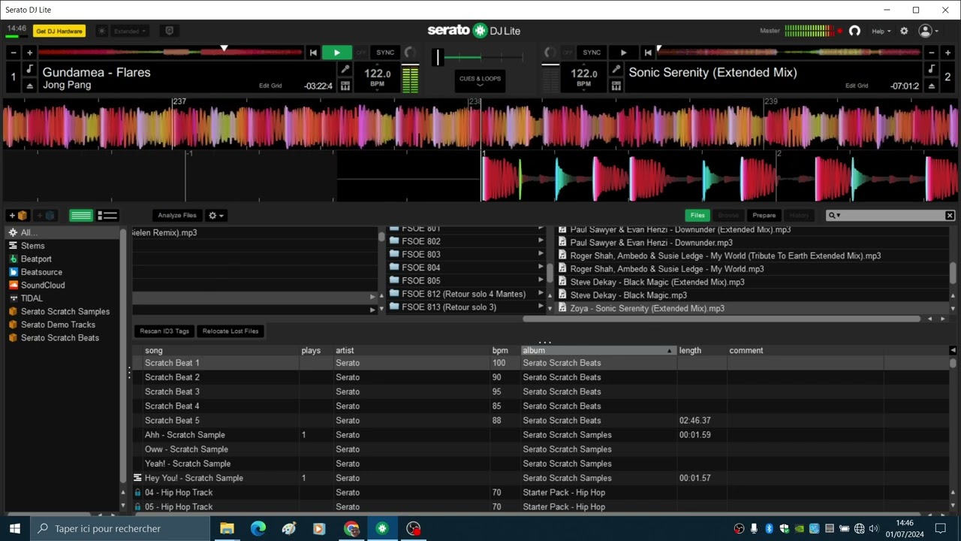Sort by the album column header
This screenshot has width=961, height=541.
coord(598,351)
